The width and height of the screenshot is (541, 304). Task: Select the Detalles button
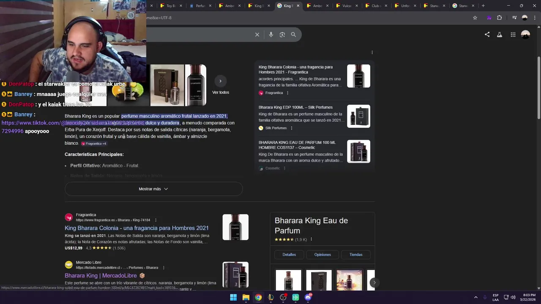289,255
